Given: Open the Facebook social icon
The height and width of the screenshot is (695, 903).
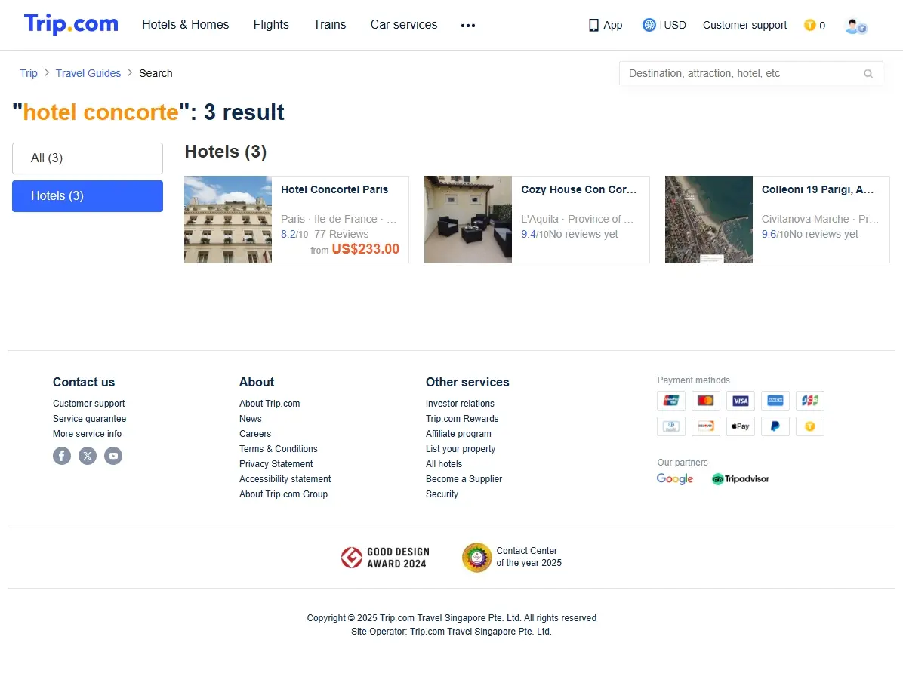Looking at the screenshot, I should point(62,456).
